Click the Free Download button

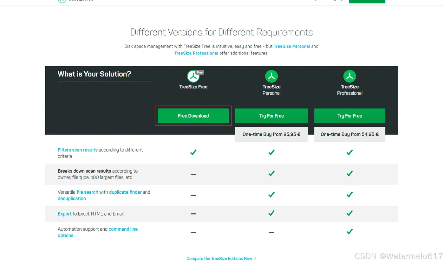pos(193,116)
